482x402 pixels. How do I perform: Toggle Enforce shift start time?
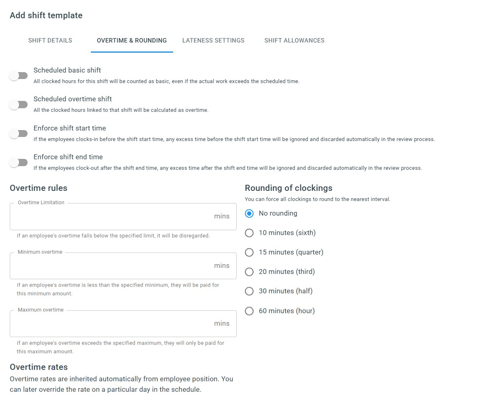19,133
